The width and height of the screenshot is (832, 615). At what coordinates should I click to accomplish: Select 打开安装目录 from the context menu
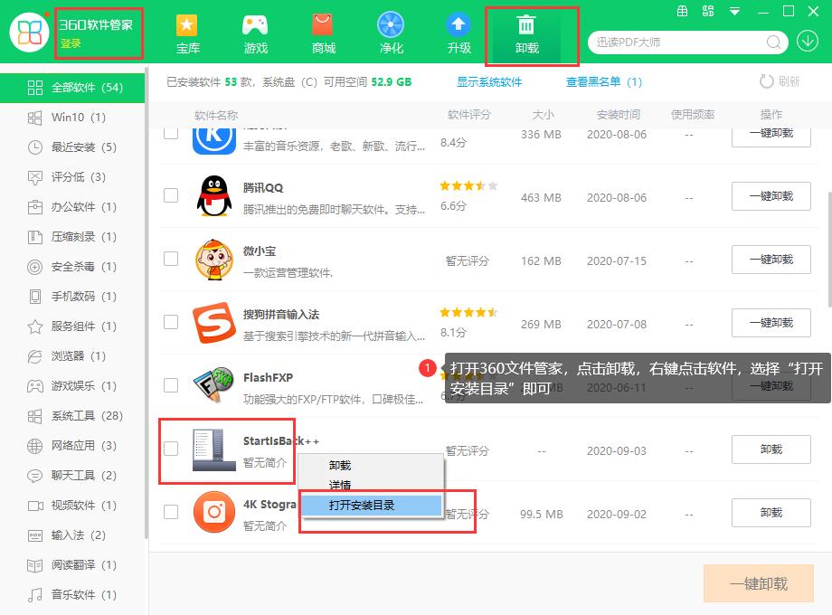[371, 506]
